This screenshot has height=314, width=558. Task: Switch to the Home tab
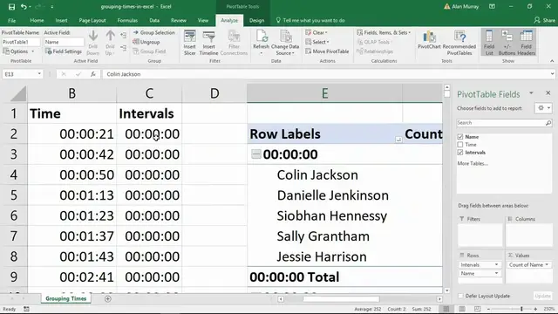coord(37,20)
